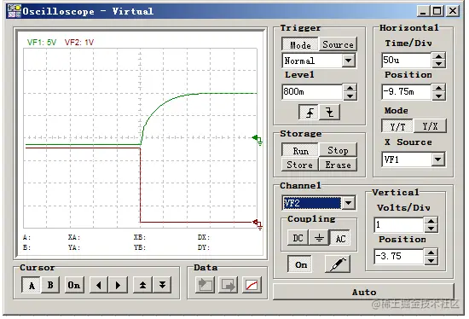Screen dimensions: 469x319
Task: Click the export data icon
Action: (x=229, y=285)
